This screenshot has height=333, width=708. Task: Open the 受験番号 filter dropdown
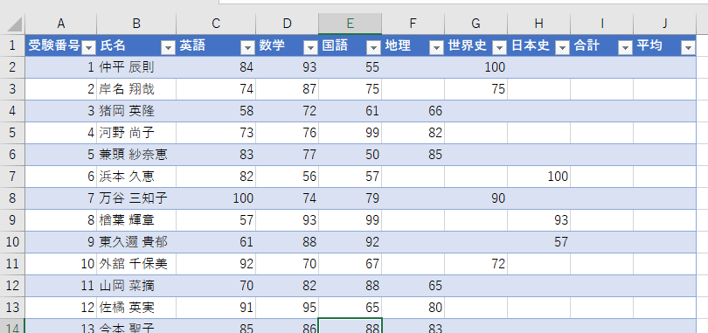coord(89,47)
